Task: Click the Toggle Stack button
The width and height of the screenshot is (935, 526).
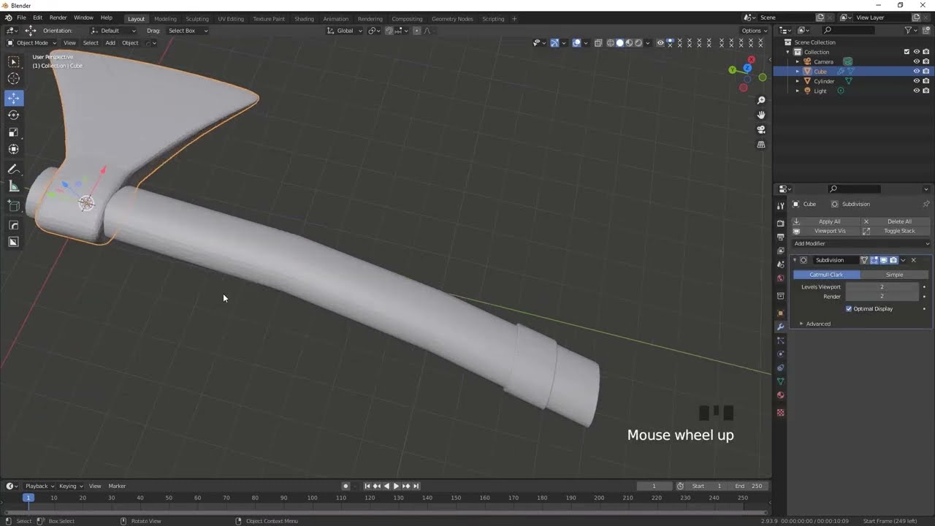Action: (x=896, y=231)
